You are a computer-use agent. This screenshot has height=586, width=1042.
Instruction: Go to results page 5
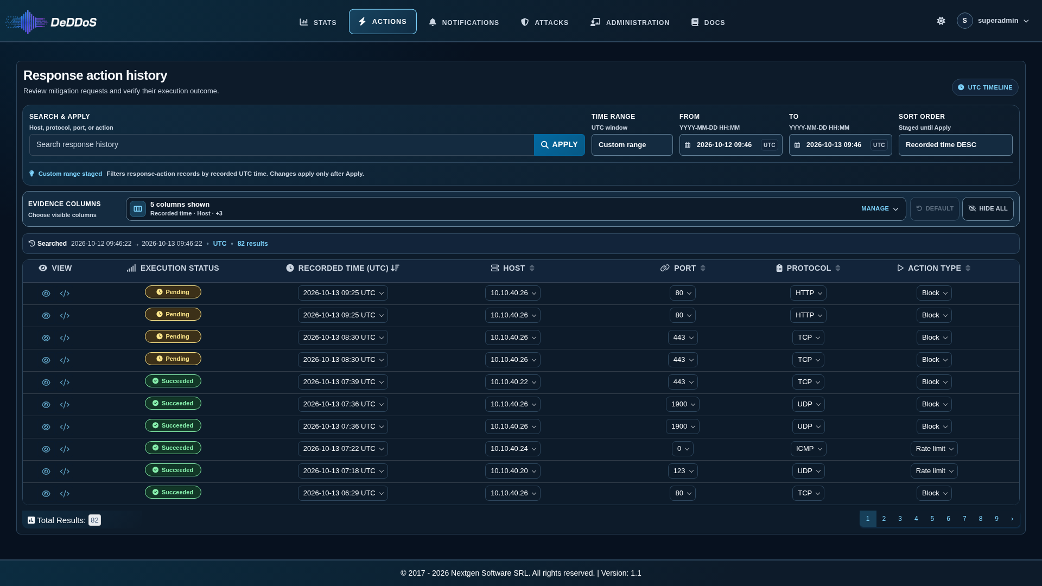(x=932, y=519)
